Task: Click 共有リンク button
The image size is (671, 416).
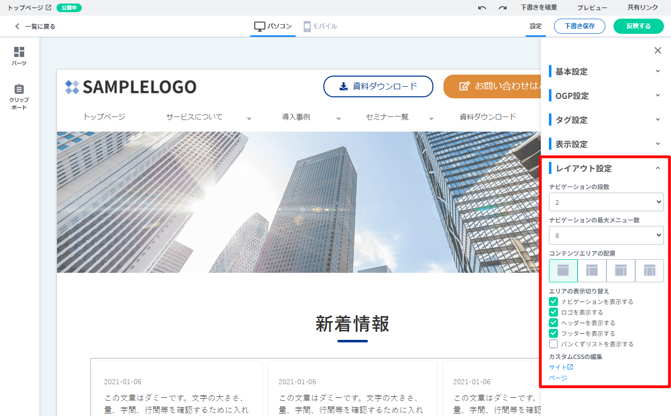Action: (x=643, y=8)
